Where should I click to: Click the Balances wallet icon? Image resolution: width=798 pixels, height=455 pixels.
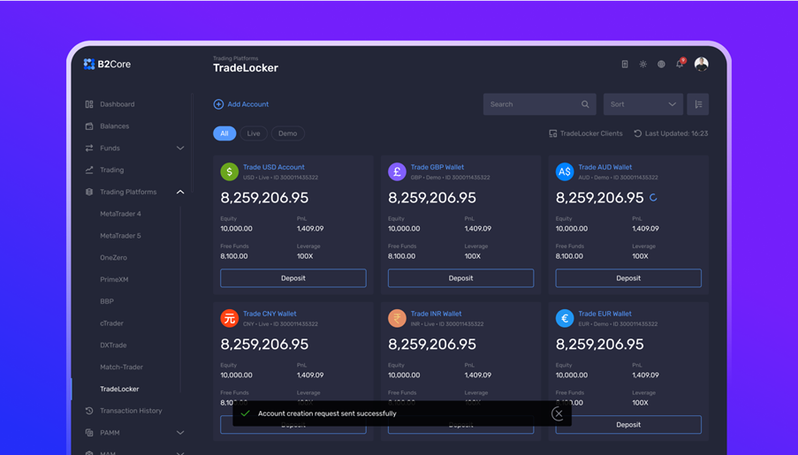coord(89,126)
